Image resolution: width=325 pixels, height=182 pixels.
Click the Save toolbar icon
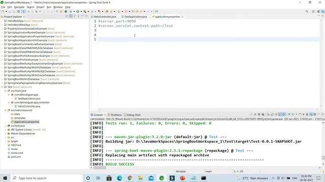pyautogui.click(x=10, y=12)
